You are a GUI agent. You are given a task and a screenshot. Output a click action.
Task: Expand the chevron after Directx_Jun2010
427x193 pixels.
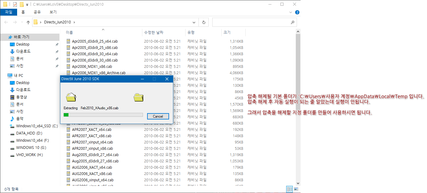74,22
